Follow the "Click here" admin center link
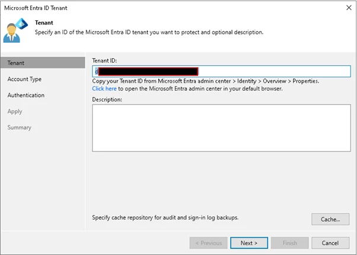The image size is (357, 255). tap(104, 88)
